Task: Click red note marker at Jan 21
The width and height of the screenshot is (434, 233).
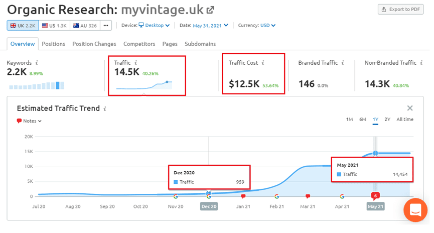Action: [x=243, y=196]
